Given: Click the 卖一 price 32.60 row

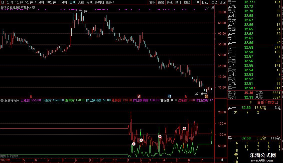Looking at the screenshot, I should (254, 43).
